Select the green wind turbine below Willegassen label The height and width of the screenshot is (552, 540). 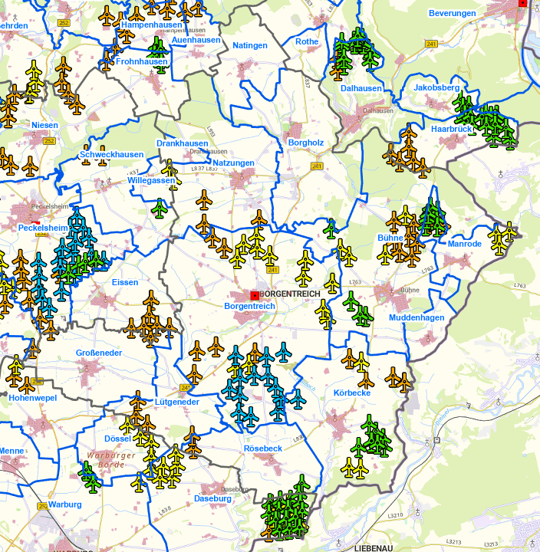click(160, 209)
